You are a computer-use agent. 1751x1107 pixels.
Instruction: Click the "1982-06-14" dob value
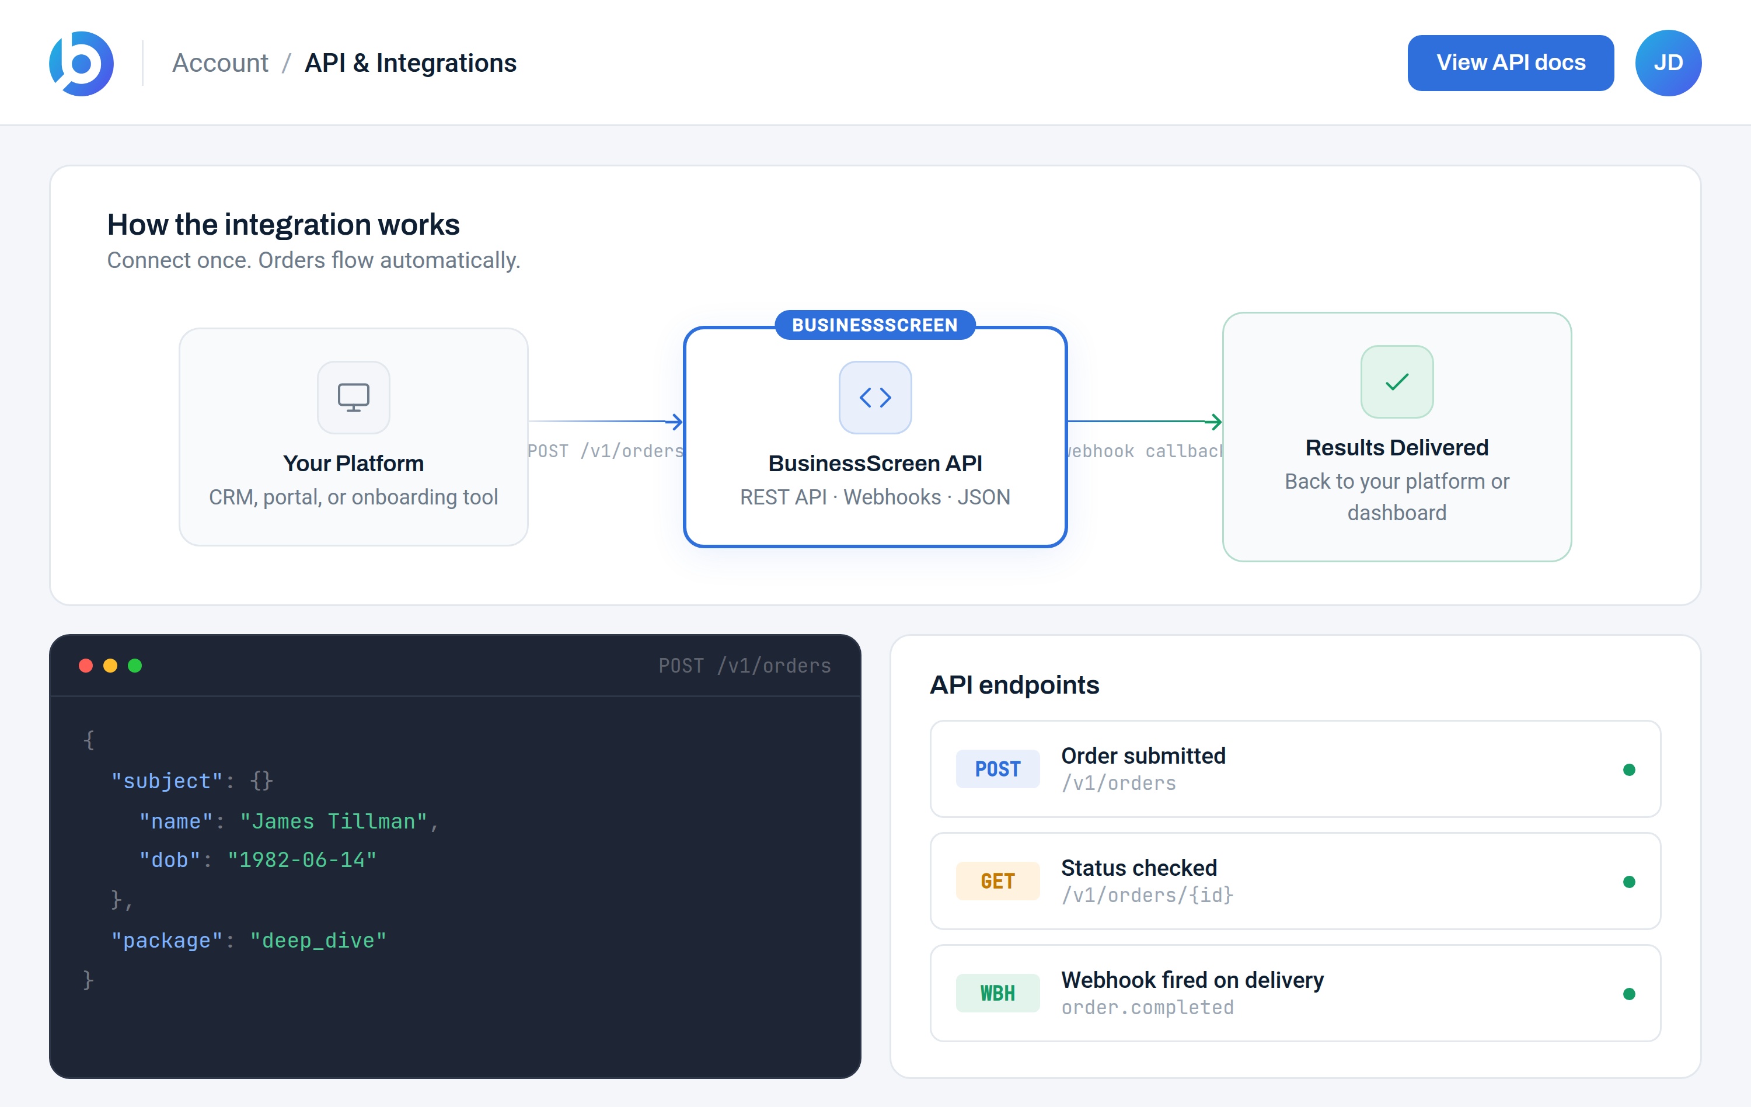tap(302, 859)
